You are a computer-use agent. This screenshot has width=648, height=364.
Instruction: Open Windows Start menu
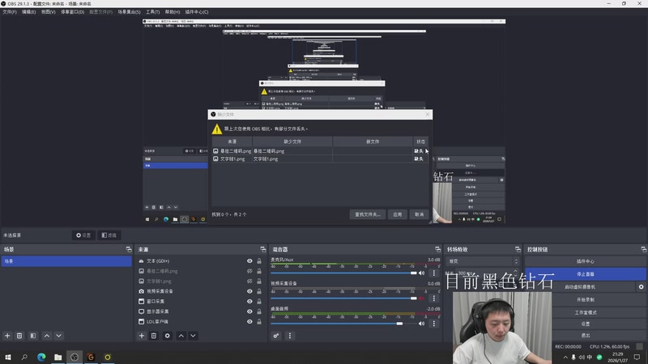pyautogui.click(x=8, y=357)
